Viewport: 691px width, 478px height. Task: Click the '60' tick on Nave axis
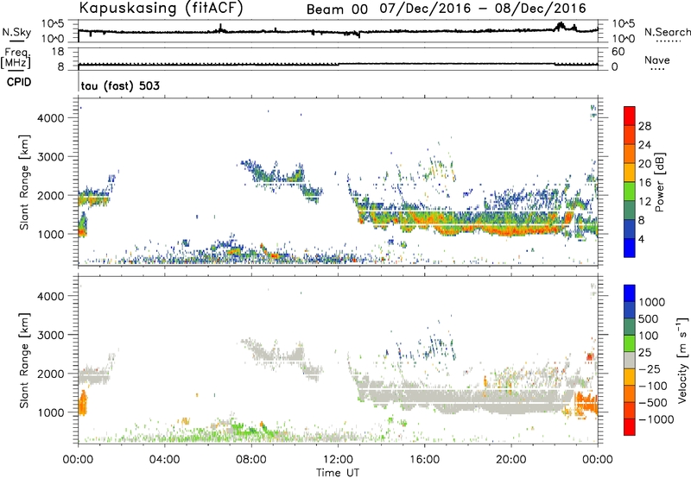[618, 52]
